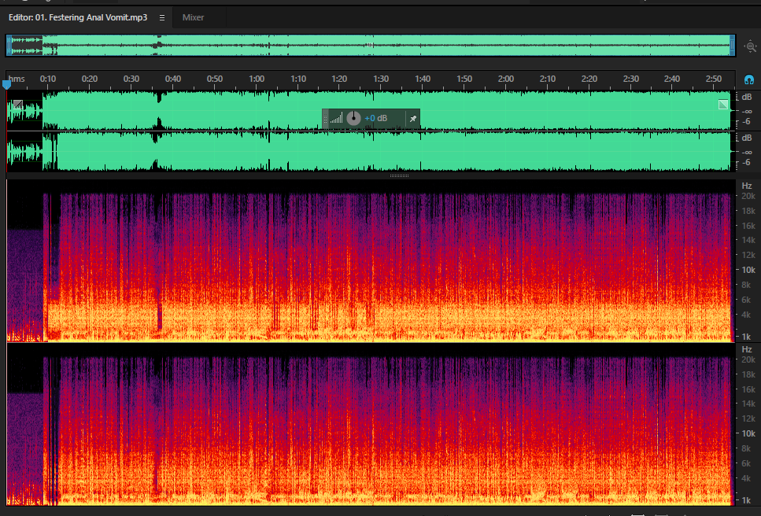Click 6k on the right channel frequency scale
This screenshot has height=516, width=761.
point(746,463)
